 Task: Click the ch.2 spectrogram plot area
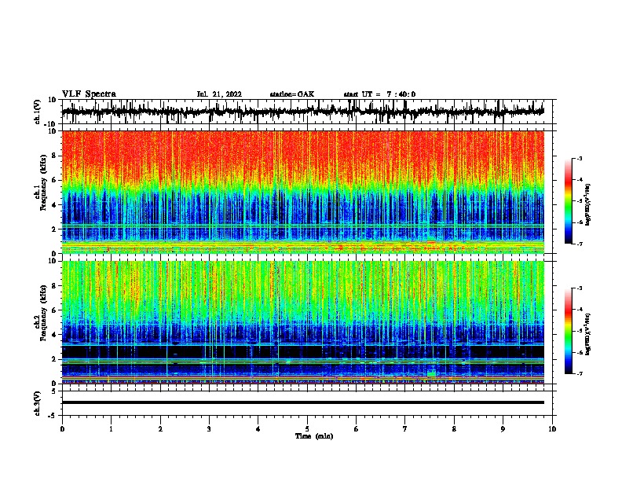pyautogui.click(x=302, y=322)
